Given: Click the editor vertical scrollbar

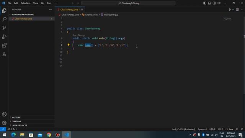Looking at the screenshot, I should click(244, 55).
